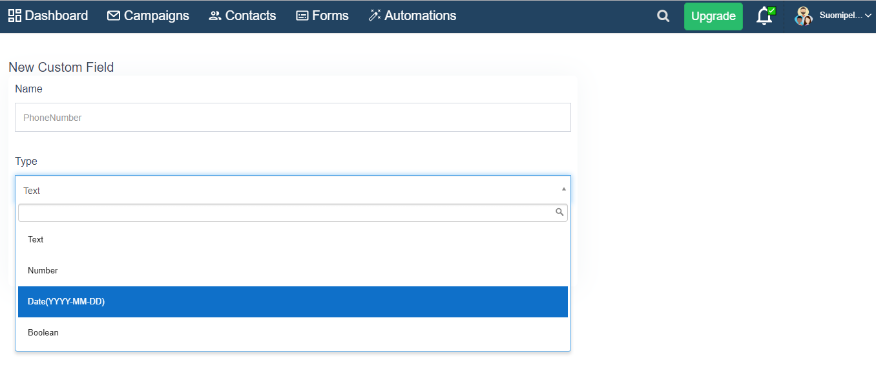
Task: Collapse the Type dropdown via its arrow
Action: [563, 189]
